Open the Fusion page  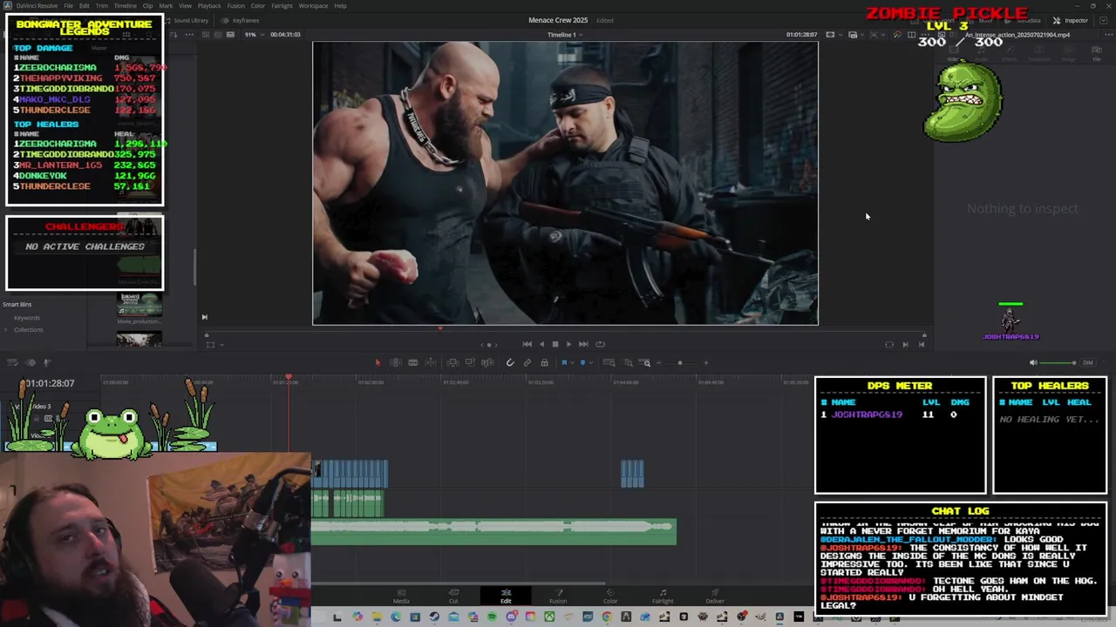coord(558,597)
